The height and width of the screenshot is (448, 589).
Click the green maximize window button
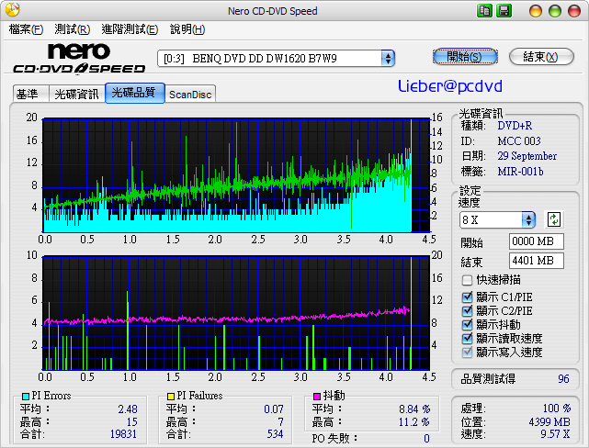(553, 10)
